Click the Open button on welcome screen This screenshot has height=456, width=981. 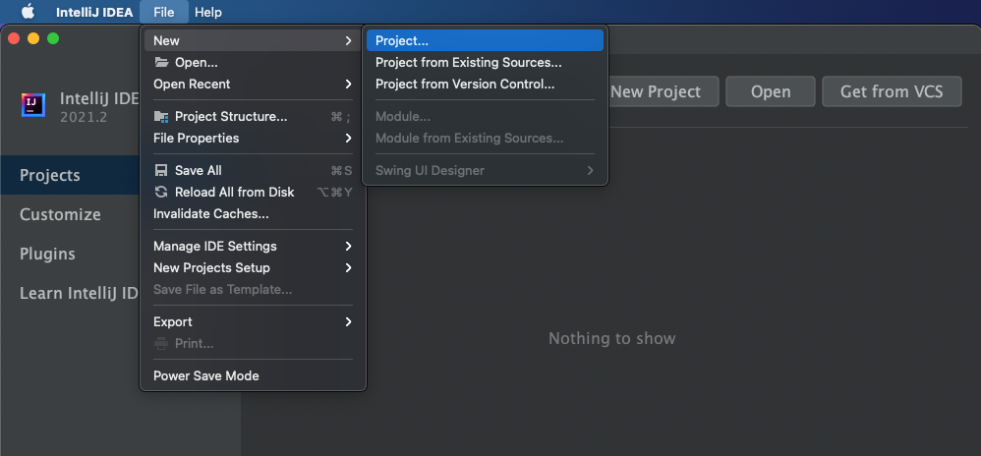click(771, 92)
